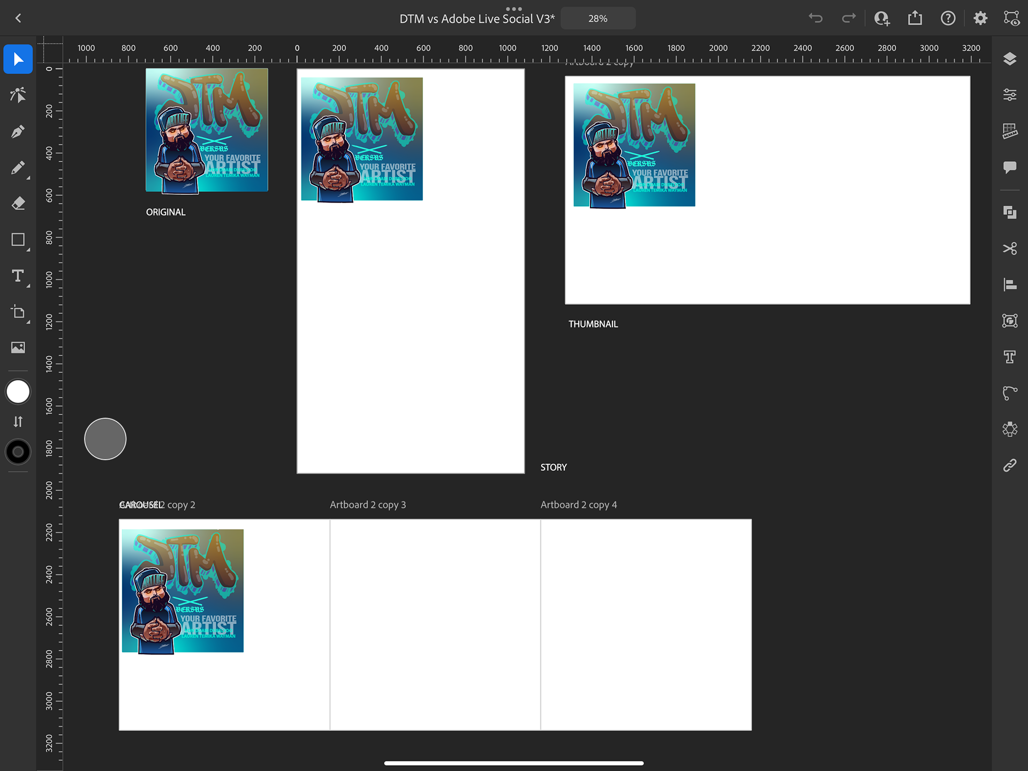Select the artwork on the THUMBNAIL artboard
The image size is (1028, 771).
point(634,145)
